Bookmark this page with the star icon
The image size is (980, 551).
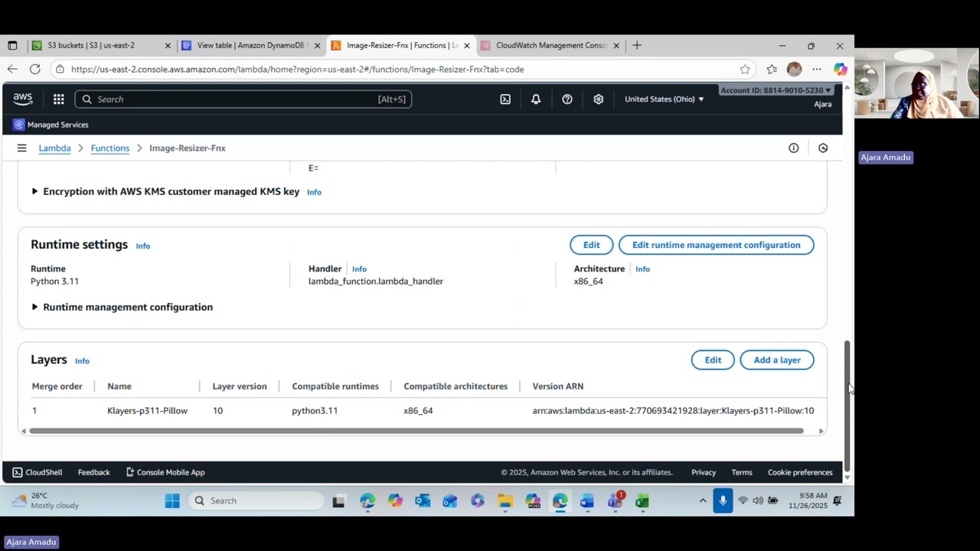point(745,69)
